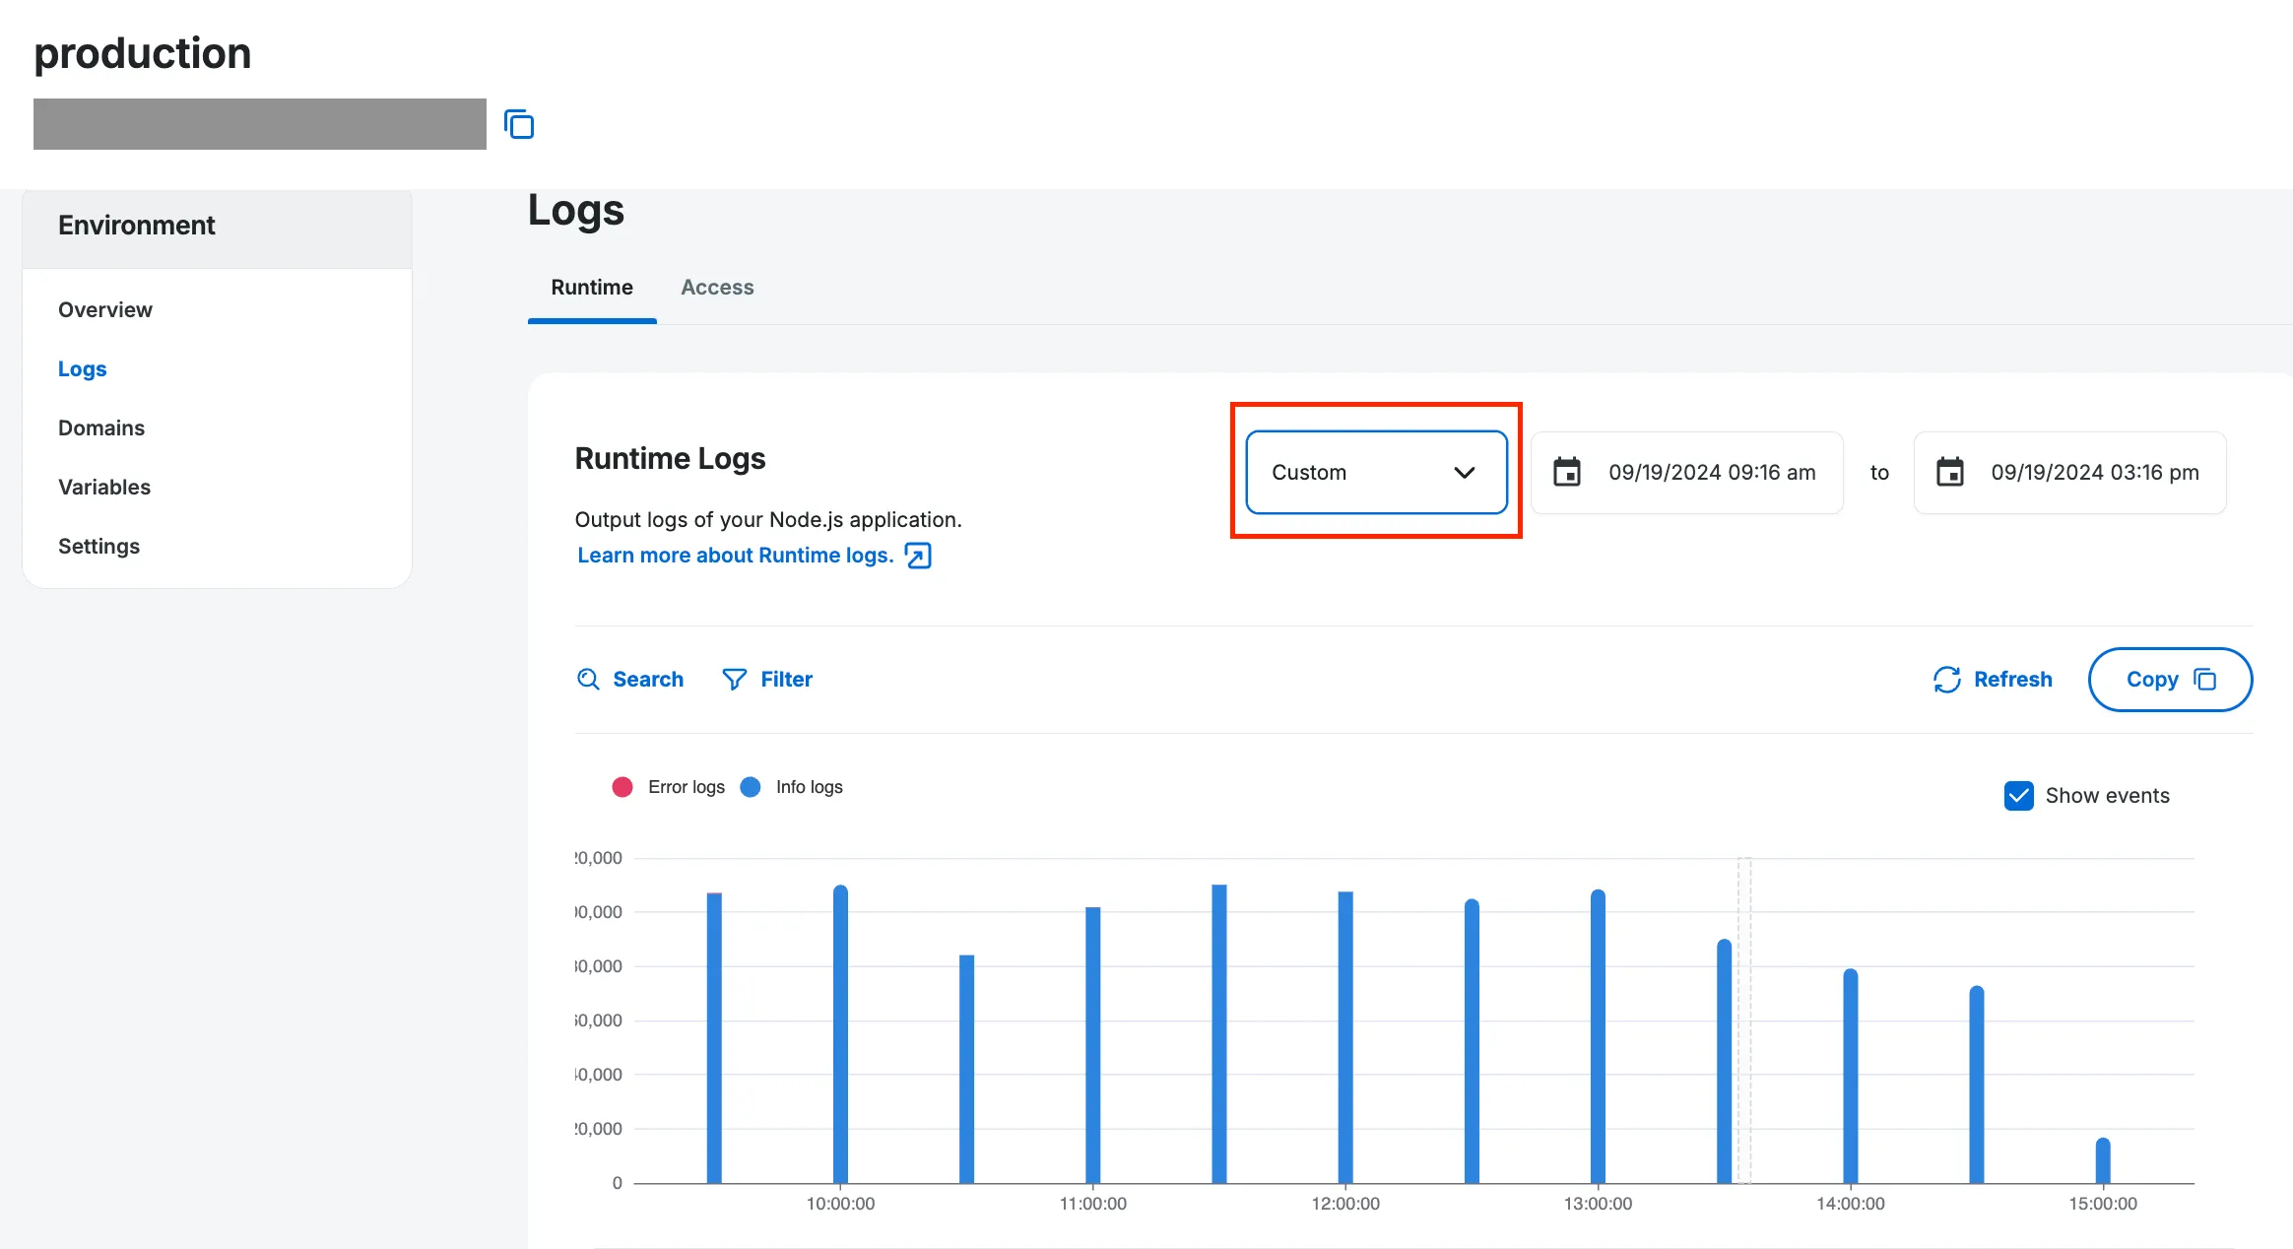The image size is (2293, 1249).
Task: Click the copy icon next to production ID
Action: (x=520, y=126)
